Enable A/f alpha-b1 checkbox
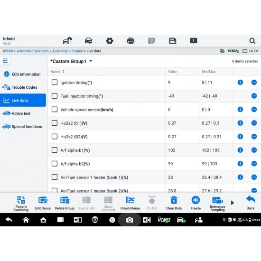The height and width of the screenshot is (261, 261). click(55, 150)
